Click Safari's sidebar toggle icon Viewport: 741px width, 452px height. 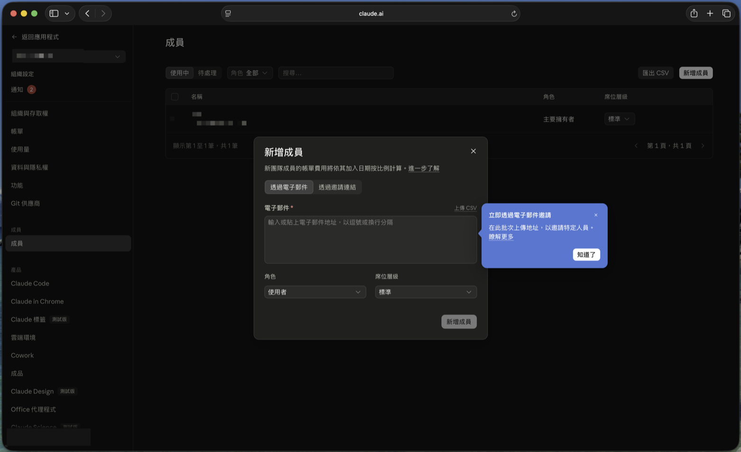tap(54, 13)
